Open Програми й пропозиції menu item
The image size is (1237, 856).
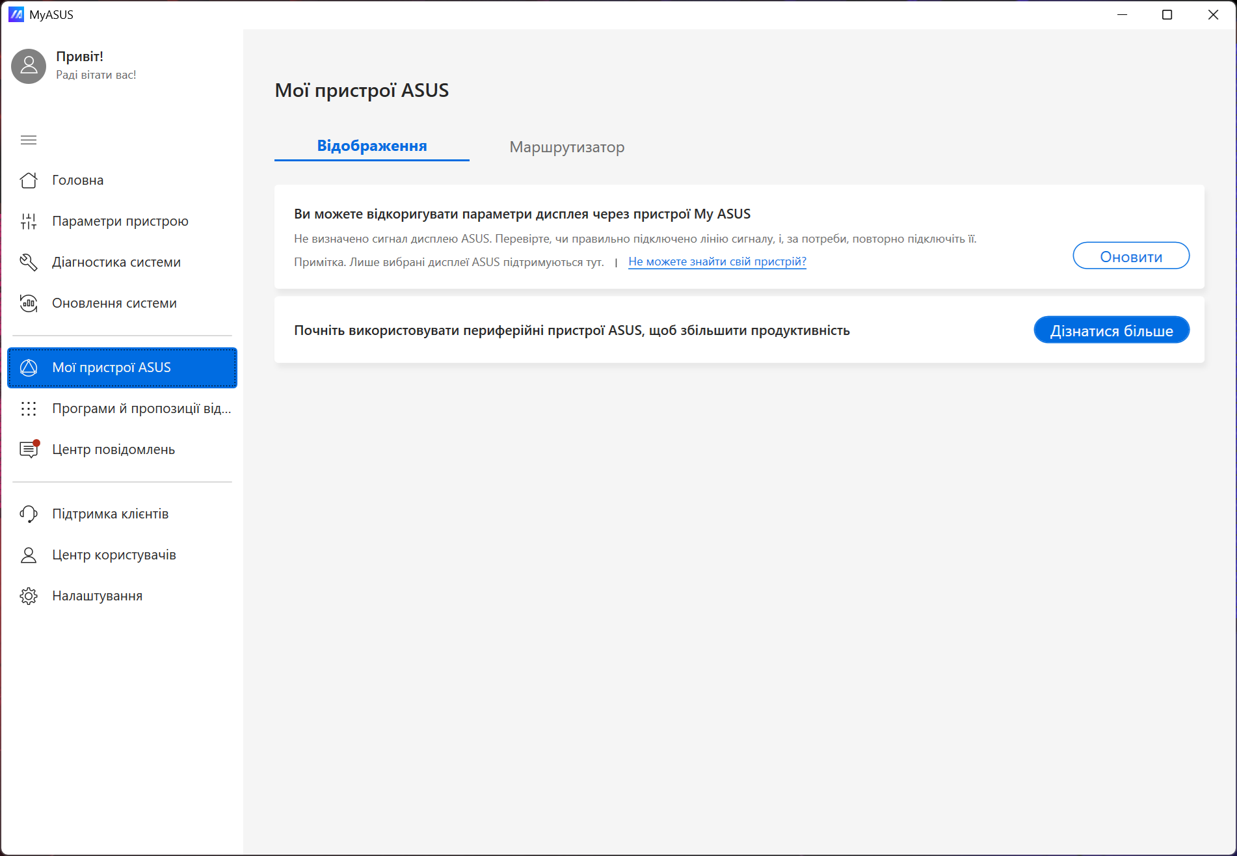point(122,408)
